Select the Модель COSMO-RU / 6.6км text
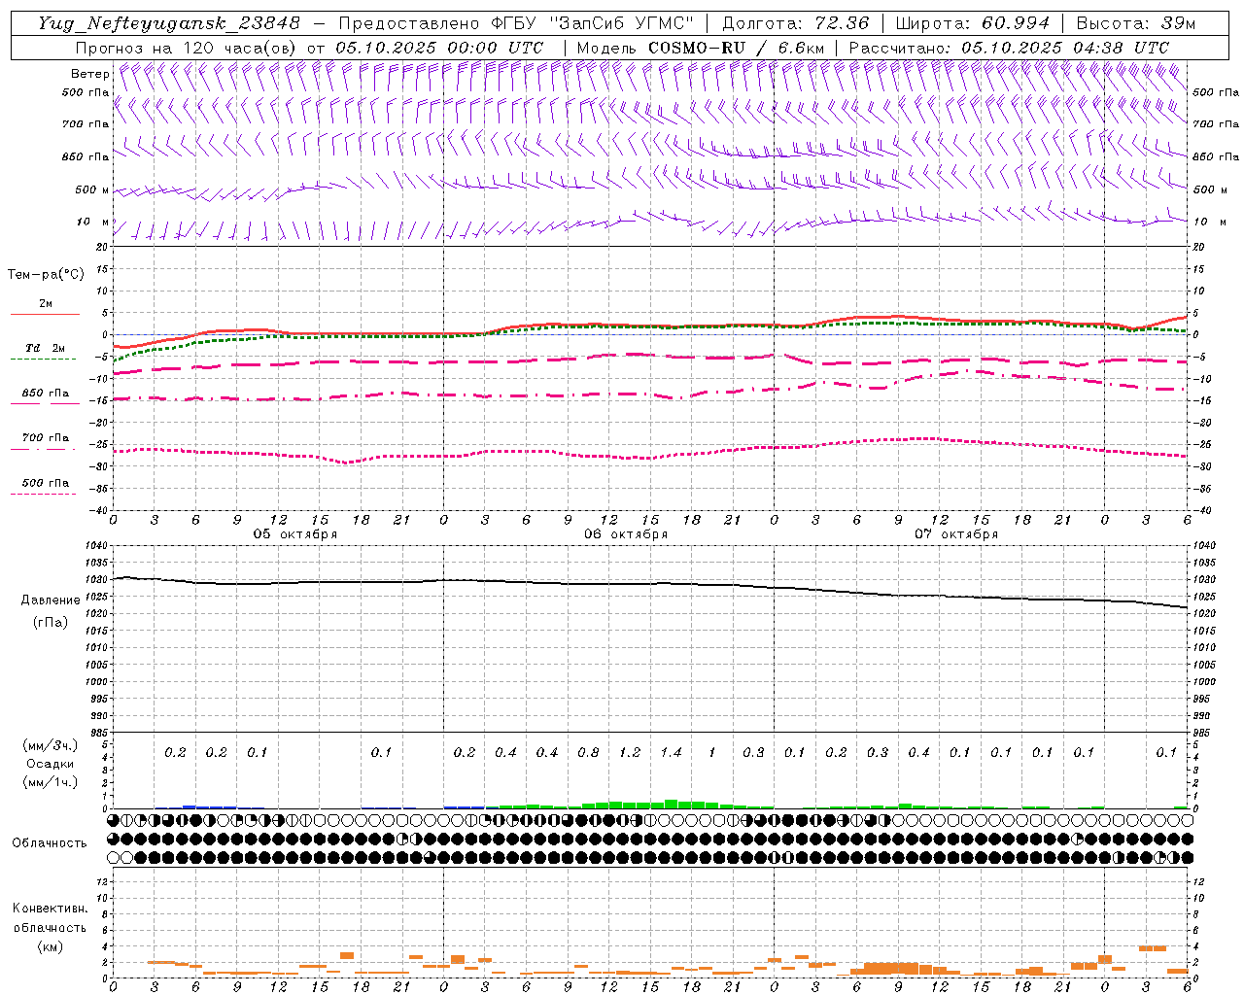 [701, 48]
